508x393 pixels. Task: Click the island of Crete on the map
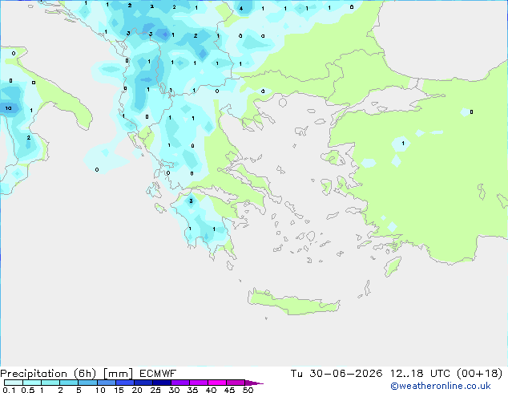coord(293,302)
